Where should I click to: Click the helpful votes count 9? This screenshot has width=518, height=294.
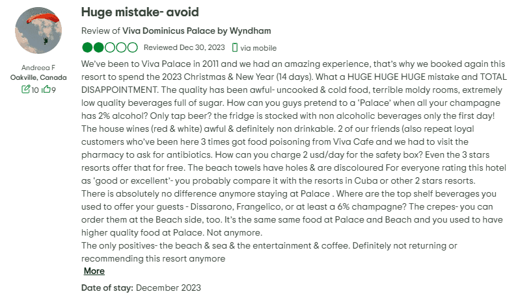(54, 89)
